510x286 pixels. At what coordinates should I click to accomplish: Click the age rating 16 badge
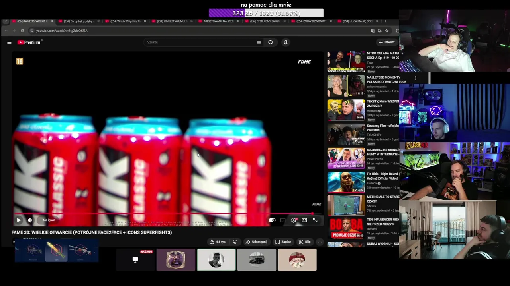(x=20, y=61)
